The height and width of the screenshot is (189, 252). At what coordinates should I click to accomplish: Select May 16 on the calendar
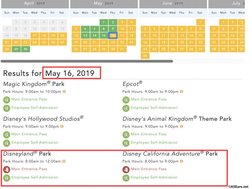point(113,36)
